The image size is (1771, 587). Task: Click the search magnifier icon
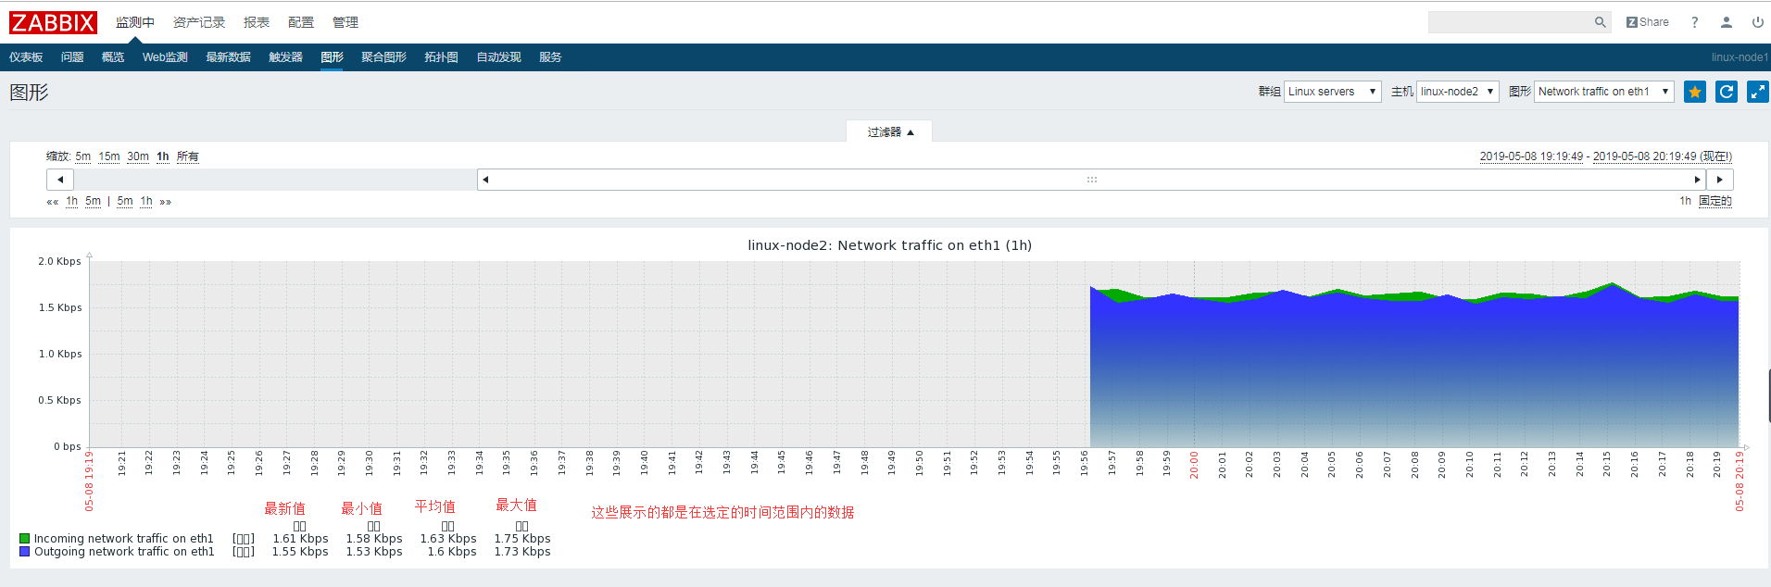(x=1600, y=22)
